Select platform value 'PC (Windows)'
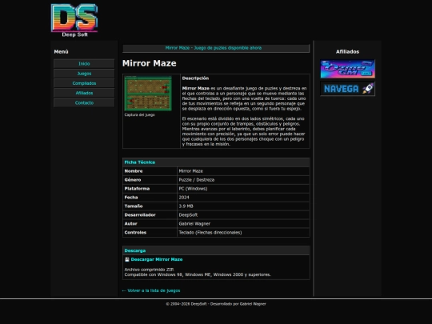The height and width of the screenshot is (324, 432). pyautogui.click(x=193, y=189)
